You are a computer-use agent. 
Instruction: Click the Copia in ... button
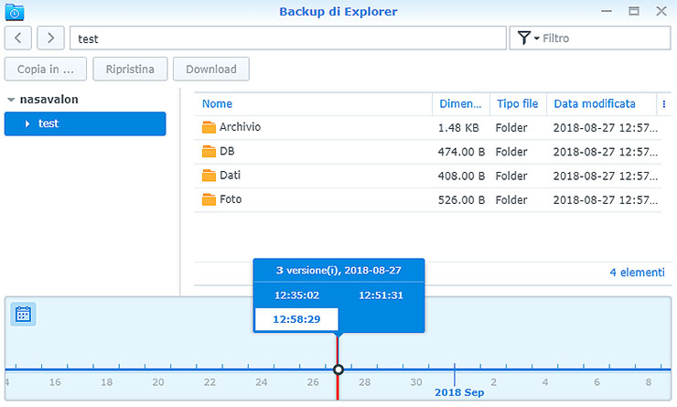click(x=46, y=70)
